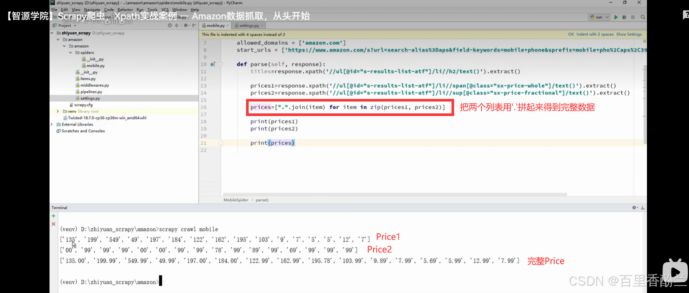Switch to the mobile.py editor tab
The height and width of the screenshot is (293, 689).
pyautogui.click(x=215, y=26)
